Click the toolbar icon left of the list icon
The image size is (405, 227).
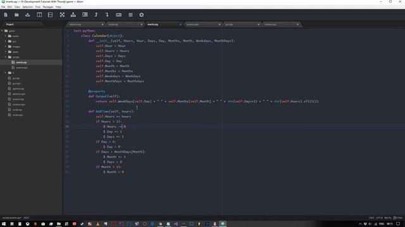click(119, 15)
